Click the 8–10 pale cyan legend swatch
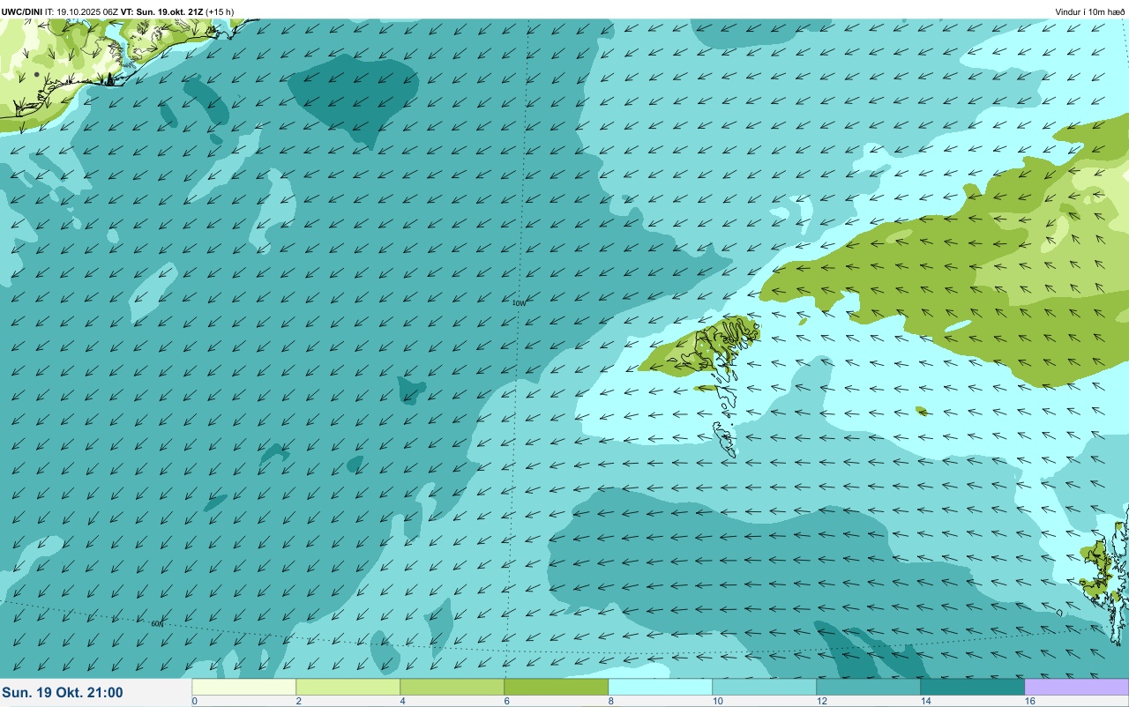The width and height of the screenshot is (1129, 707). pos(661,687)
